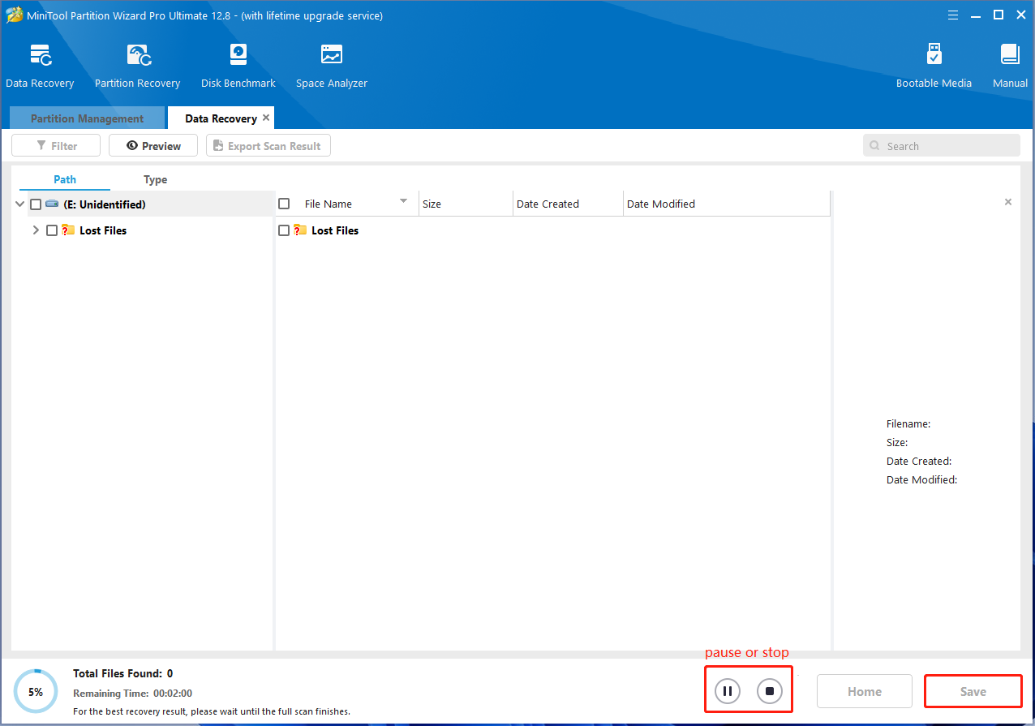The image size is (1035, 726).
Task: Check Lost Files checkbox in file list
Action: coord(284,230)
